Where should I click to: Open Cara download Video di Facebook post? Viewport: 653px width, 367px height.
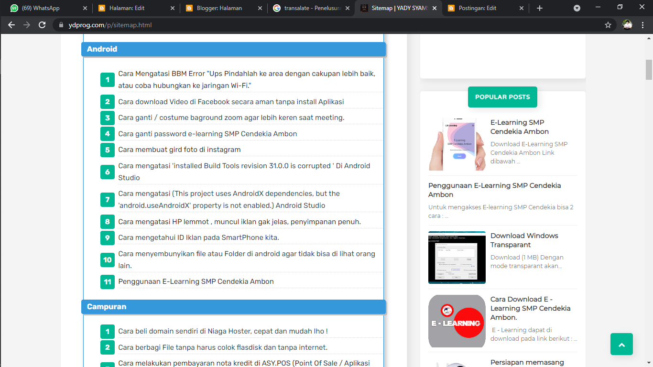[x=231, y=102]
